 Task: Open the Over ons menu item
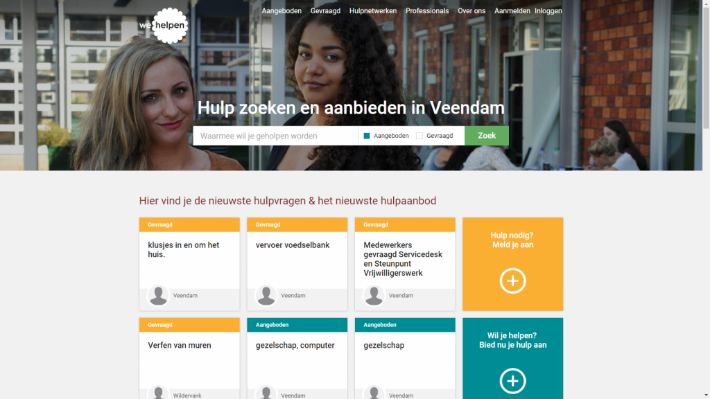[x=471, y=11]
